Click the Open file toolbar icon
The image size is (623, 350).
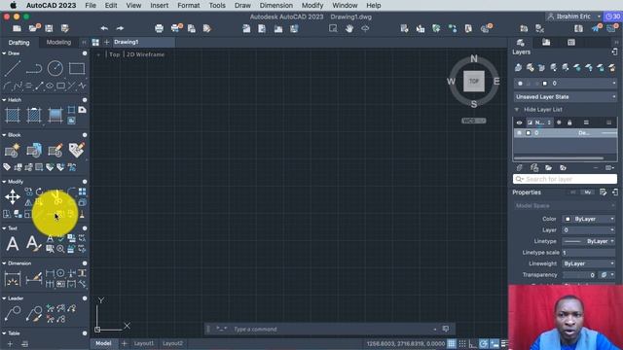[33, 28]
